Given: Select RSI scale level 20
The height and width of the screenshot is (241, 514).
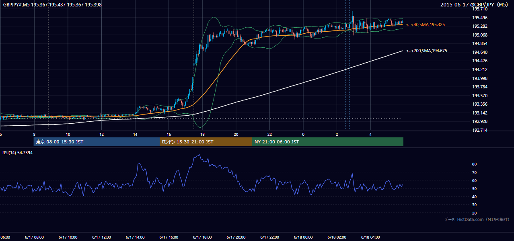Looking at the screenshot, I should (x=475, y=213).
